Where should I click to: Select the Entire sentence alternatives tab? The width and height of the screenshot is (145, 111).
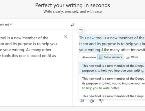pyautogui.click(x=110, y=57)
